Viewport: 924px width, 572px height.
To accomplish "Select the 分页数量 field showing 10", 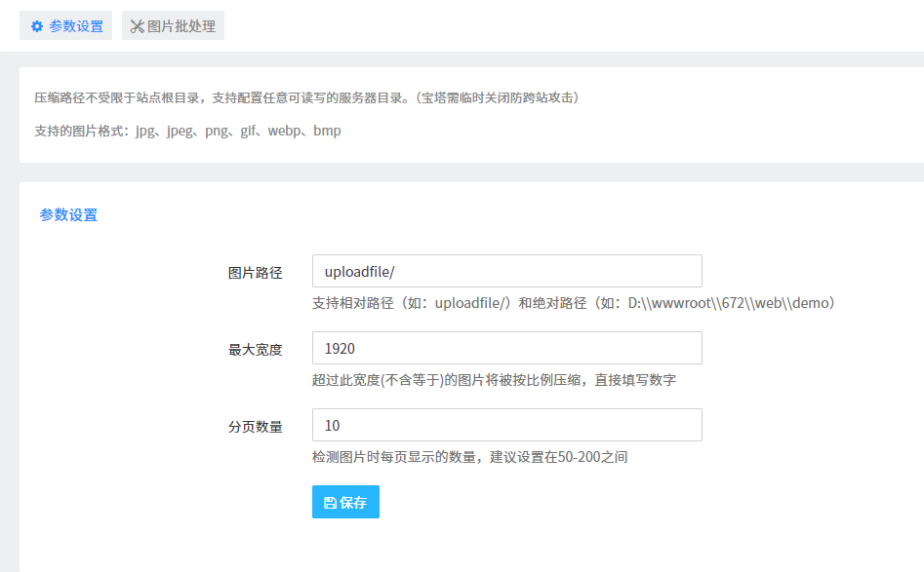I will point(506,425).
